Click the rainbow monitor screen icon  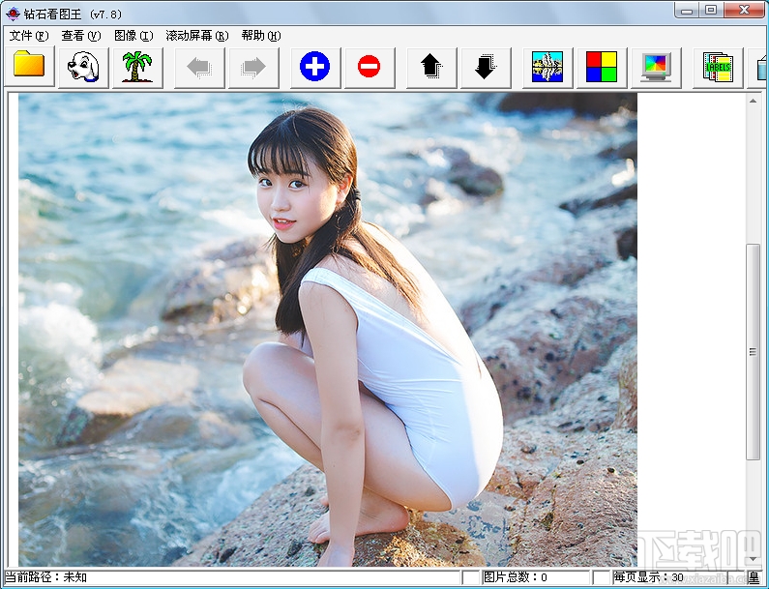(656, 67)
